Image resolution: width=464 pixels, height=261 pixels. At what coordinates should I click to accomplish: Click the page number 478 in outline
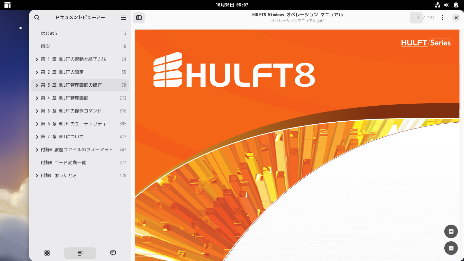[123, 175]
